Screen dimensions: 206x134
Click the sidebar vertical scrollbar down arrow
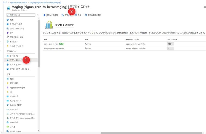[39, 130]
